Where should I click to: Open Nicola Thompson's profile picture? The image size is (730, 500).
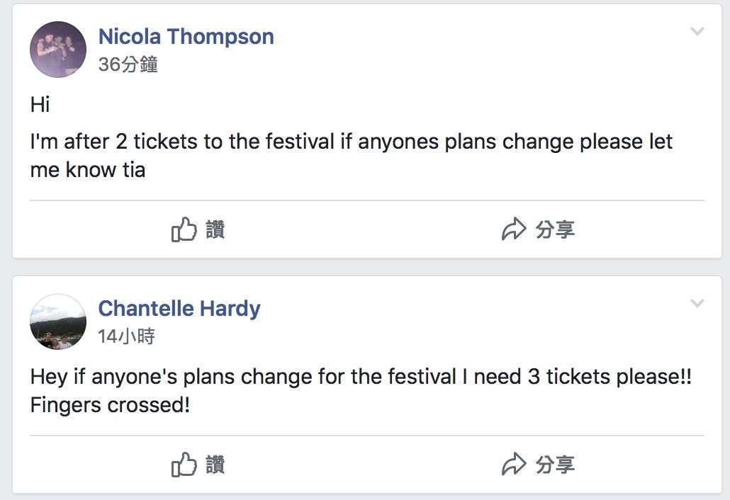pos(58,50)
